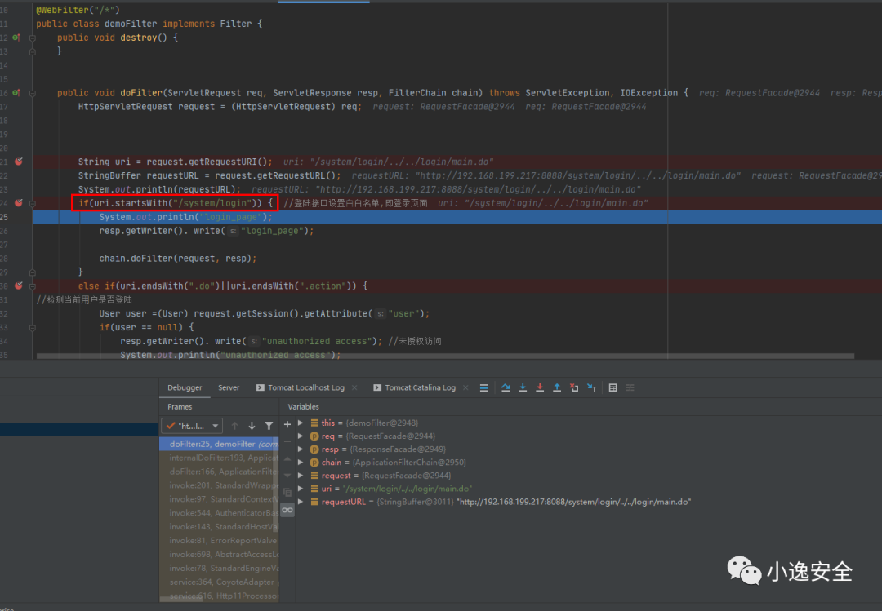882x611 pixels.
Task: Click Drop Frame icon
Action: (574, 387)
